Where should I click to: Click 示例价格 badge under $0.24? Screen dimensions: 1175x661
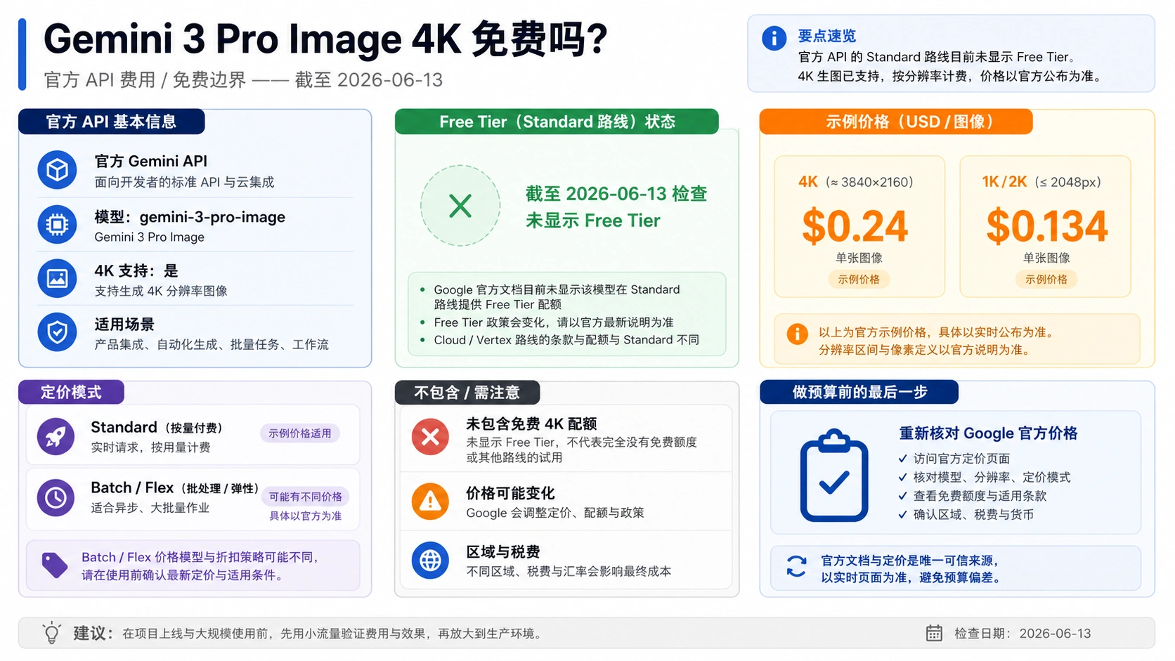pyautogui.click(x=859, y=279)
